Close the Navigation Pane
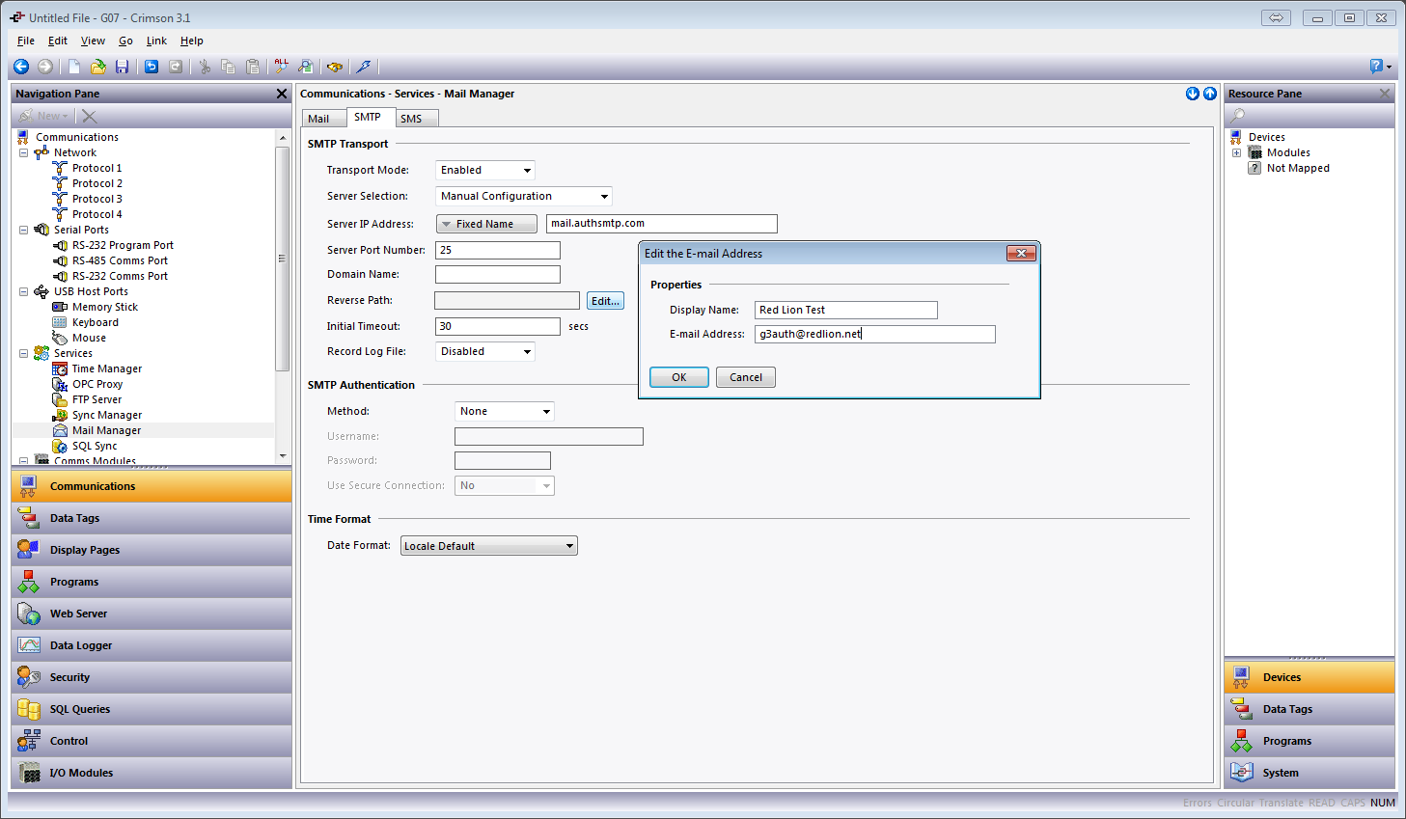Image resolution: width=1406 pixels, height=819 pixels. [282, 94]
